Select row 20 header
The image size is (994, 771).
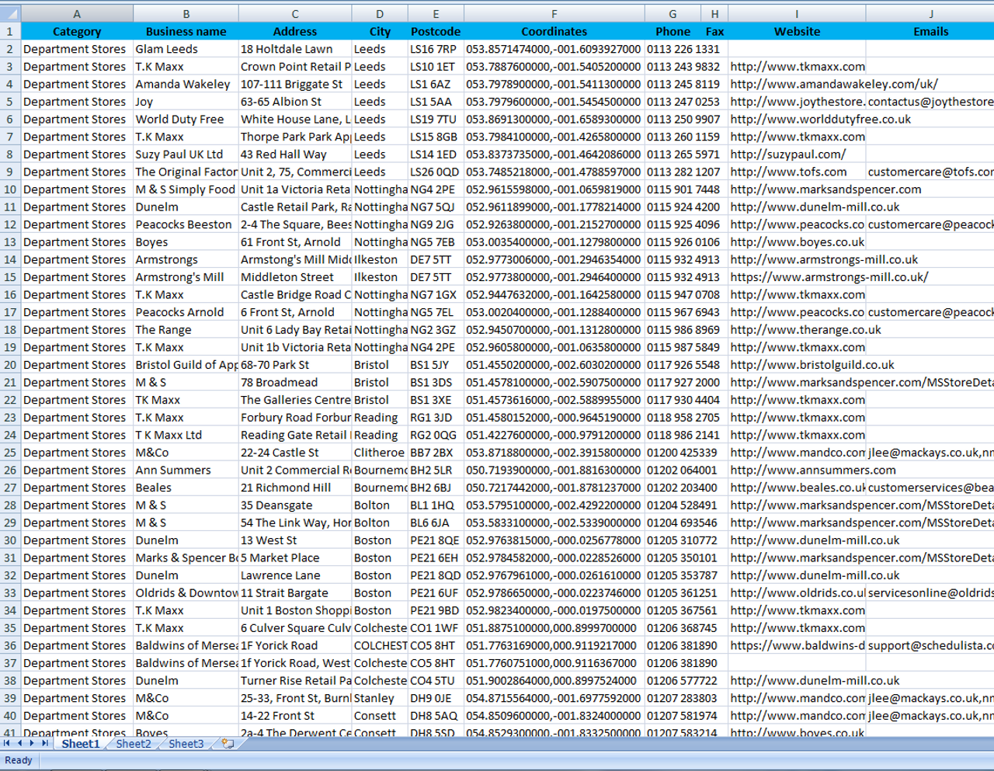point(10,365)
